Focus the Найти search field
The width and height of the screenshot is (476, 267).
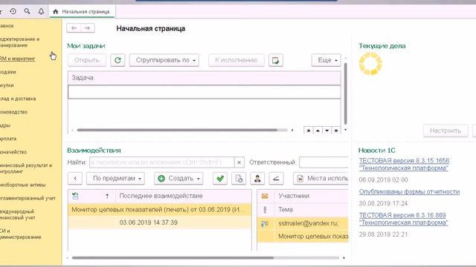pyautogui.click(x=162, y=162)
